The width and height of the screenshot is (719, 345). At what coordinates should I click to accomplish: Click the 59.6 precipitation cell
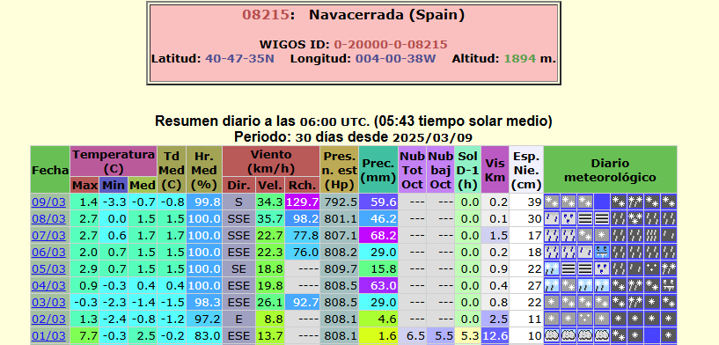click(378, 202)
